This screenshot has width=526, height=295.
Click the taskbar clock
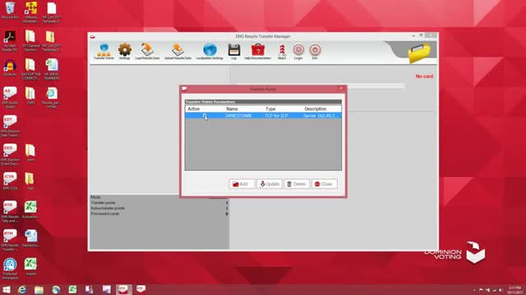pyautogui.click(x=514, y=289)
